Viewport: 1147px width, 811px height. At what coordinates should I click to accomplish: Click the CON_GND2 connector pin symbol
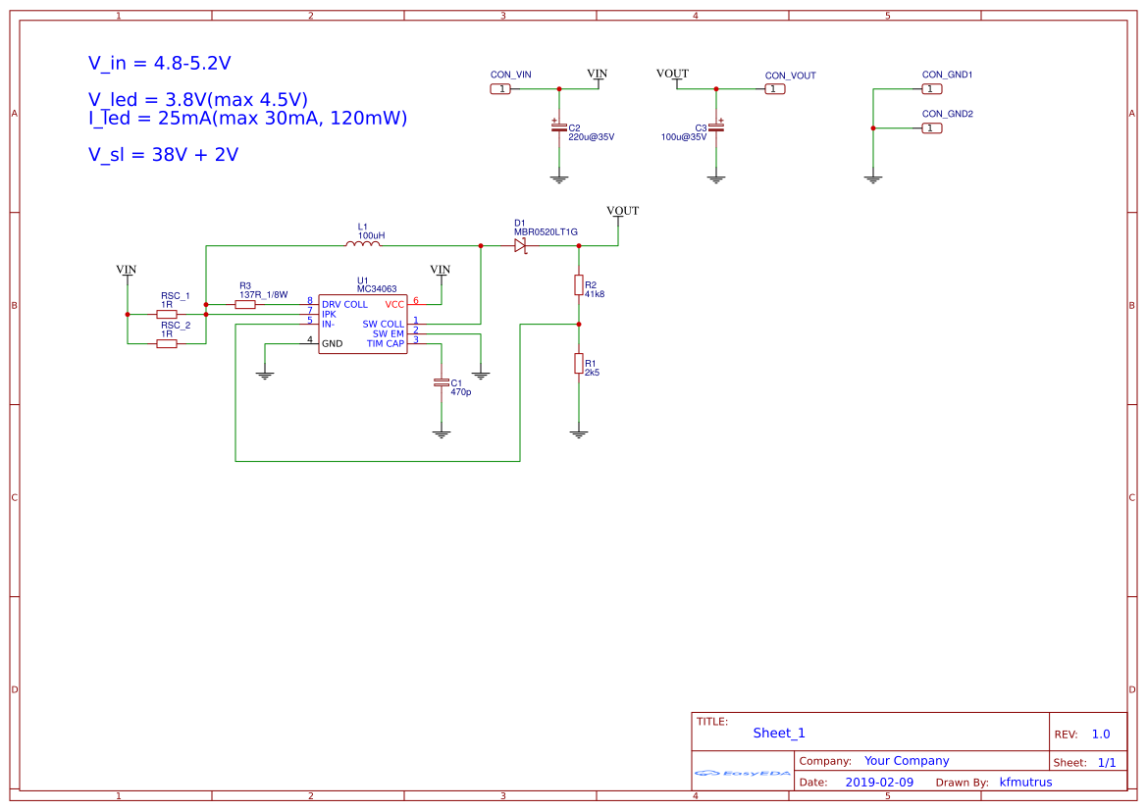tap(931, 128)
